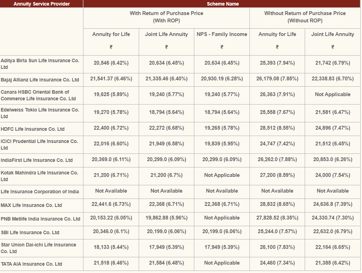Click Kotak Mahindra Life Insurance provider name

(x=39, y=176)
